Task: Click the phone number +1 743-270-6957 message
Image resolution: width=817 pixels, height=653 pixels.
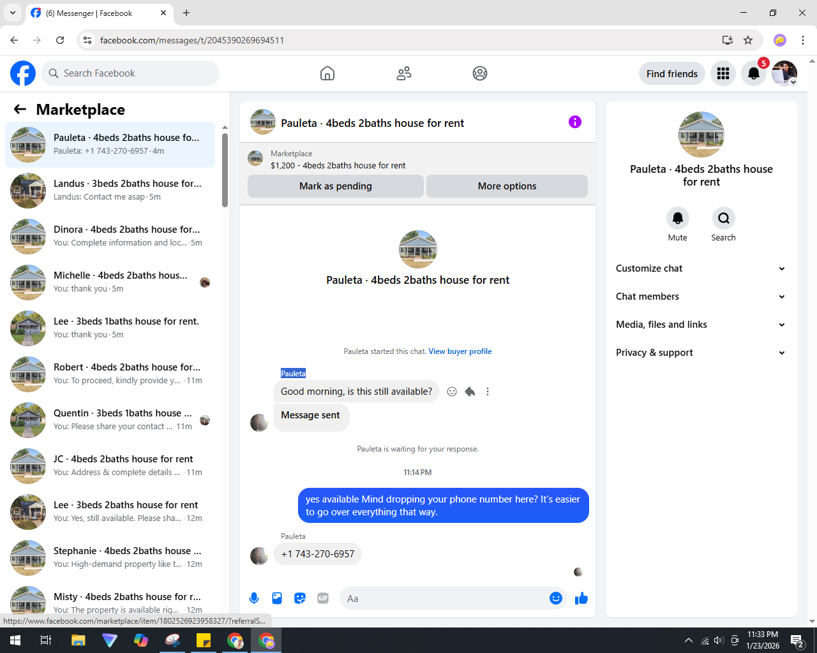Action: coord(318,554)
